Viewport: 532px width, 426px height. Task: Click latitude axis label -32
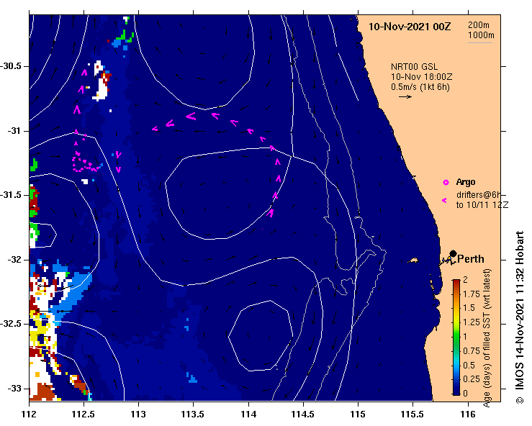(x=14, y=260)
